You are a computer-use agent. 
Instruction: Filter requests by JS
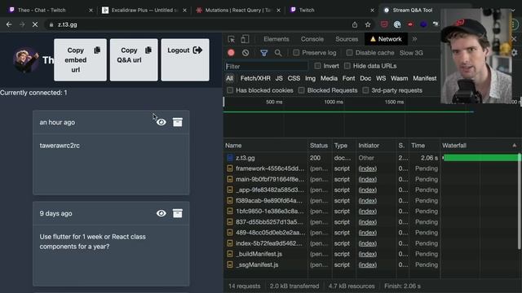[279, 78]
